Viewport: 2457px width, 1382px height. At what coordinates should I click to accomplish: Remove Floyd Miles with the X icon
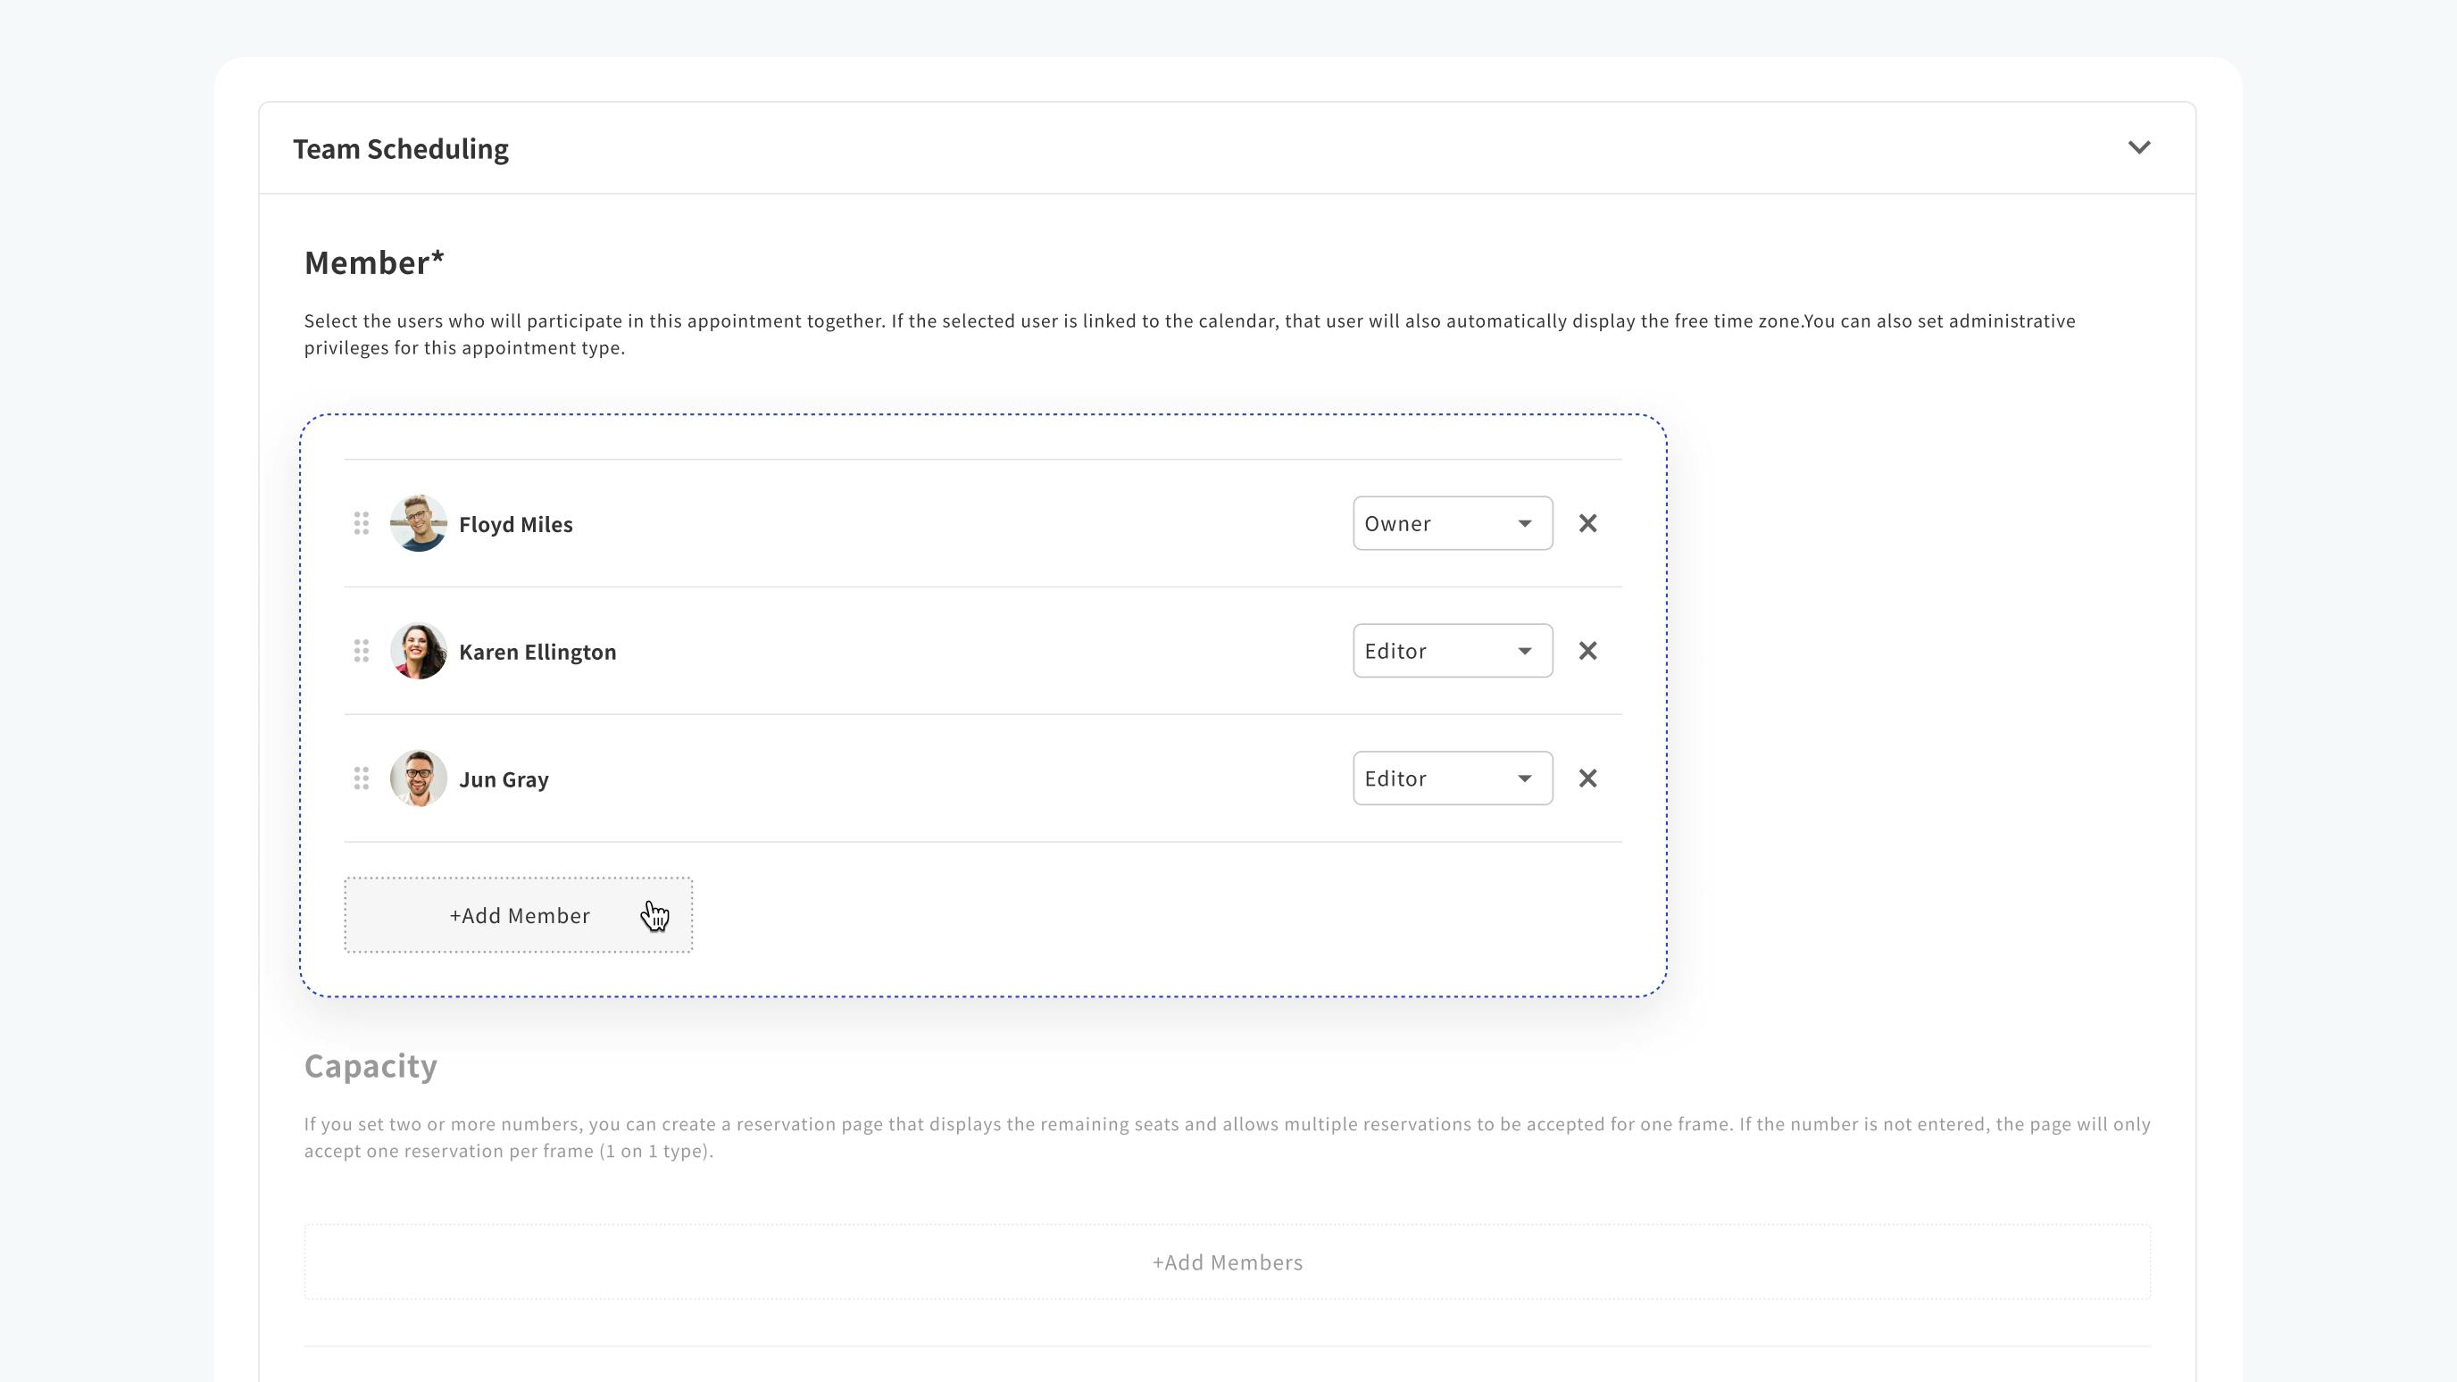[x=1588, y=524]
